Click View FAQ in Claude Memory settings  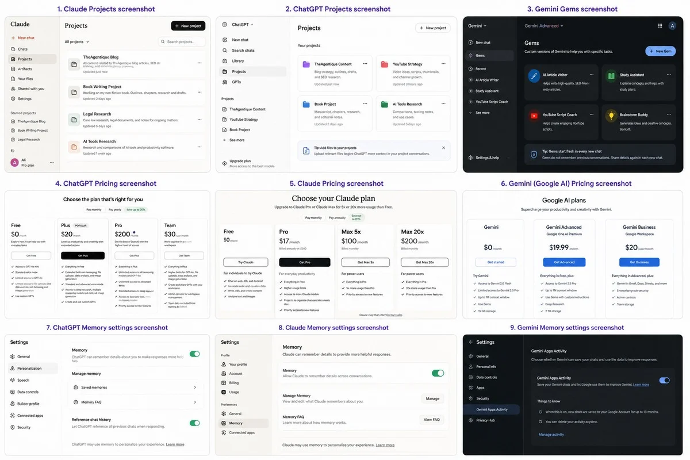click(432, 420)
